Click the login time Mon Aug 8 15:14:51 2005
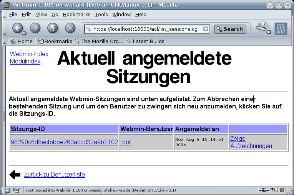The width and height of the screenshot is (294, 195). tap(199, 142)
